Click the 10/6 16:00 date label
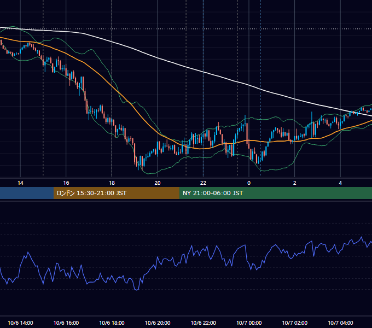Screen dimensions: 372x328 66,323
